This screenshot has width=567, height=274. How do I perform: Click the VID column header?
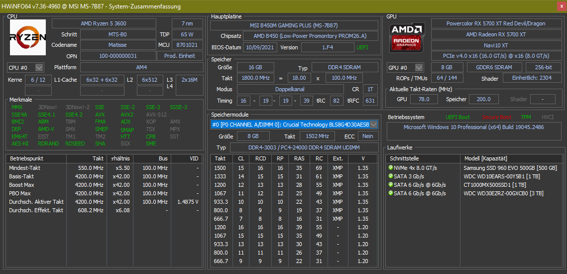tap(187, 158)
